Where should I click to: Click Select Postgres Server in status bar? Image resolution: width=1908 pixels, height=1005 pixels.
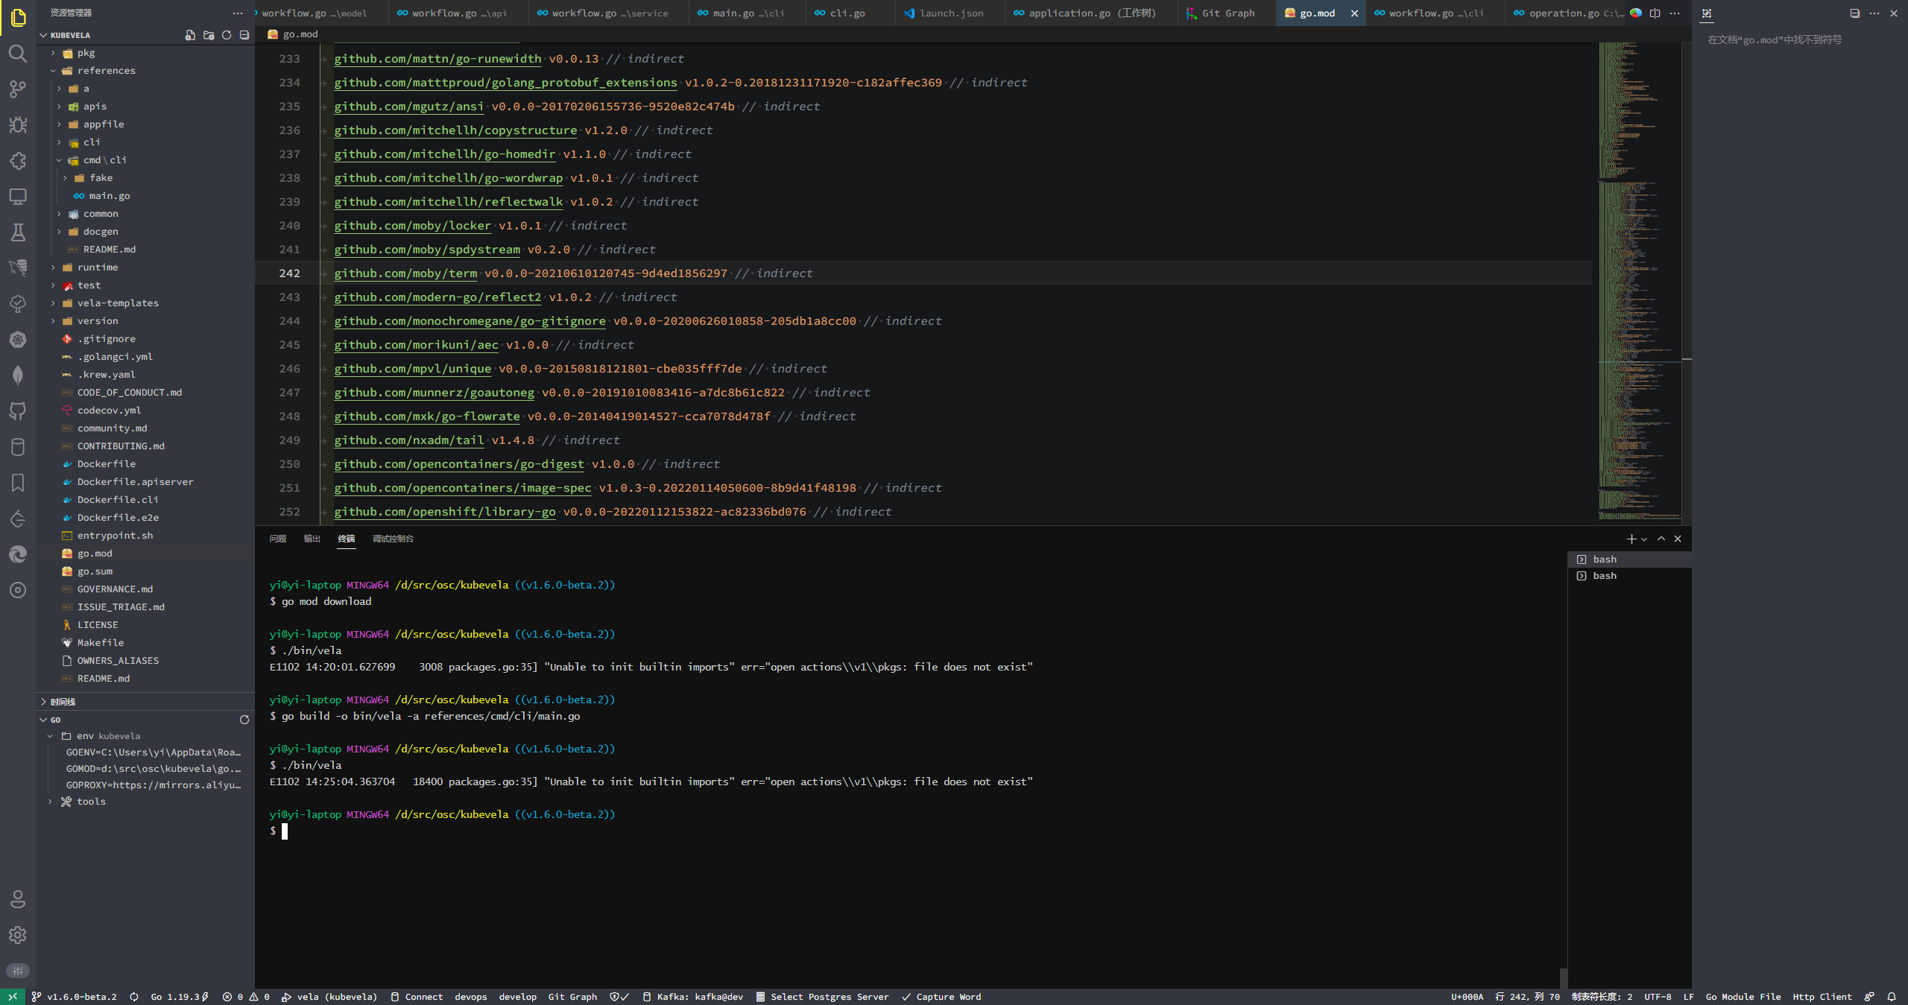pyautogui.click(x=822, y=997)
